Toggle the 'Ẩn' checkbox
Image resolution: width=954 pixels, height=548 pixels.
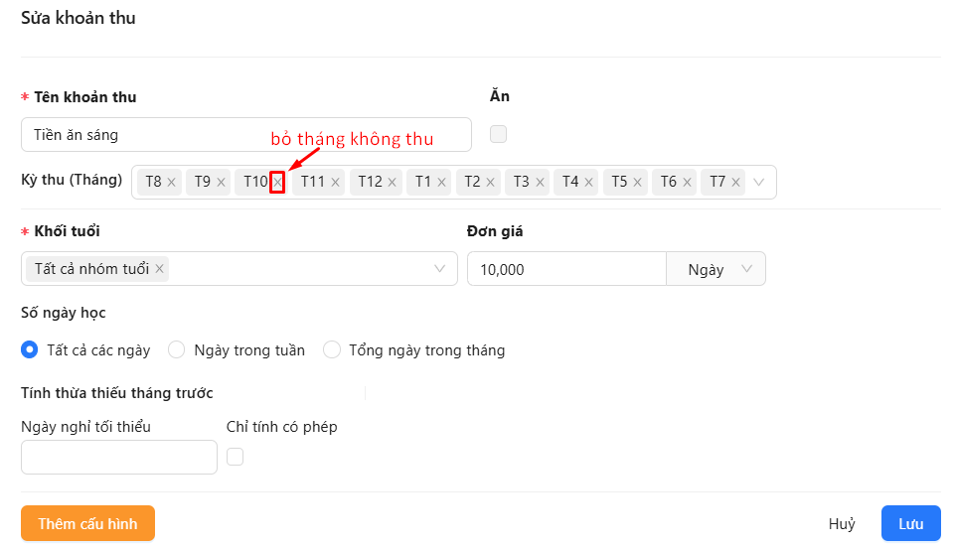[x=499, y=134]
